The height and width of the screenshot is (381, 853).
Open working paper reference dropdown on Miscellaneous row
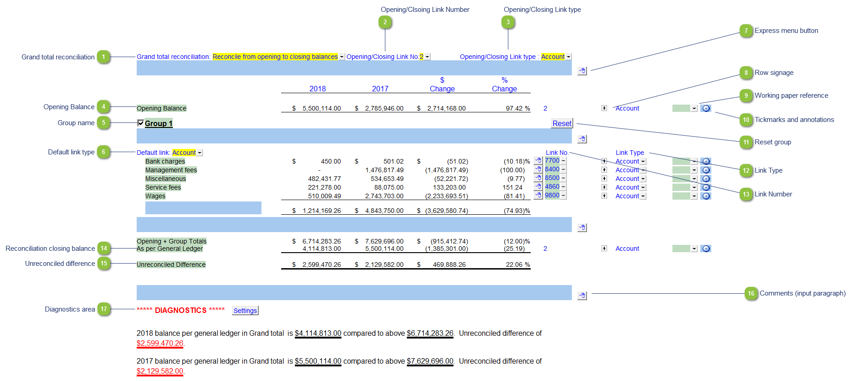tap(694, 179)
